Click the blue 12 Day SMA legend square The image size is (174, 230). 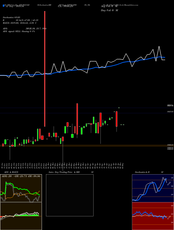click(x=3, y=6)
